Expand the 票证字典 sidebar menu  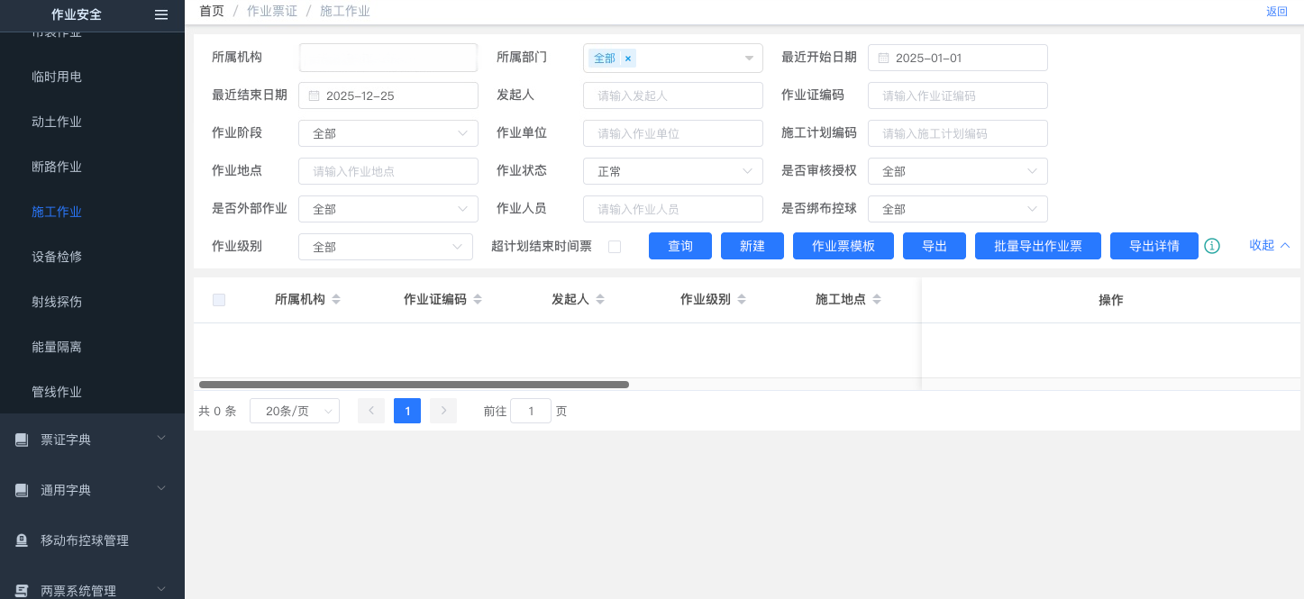tap(92, 440)
